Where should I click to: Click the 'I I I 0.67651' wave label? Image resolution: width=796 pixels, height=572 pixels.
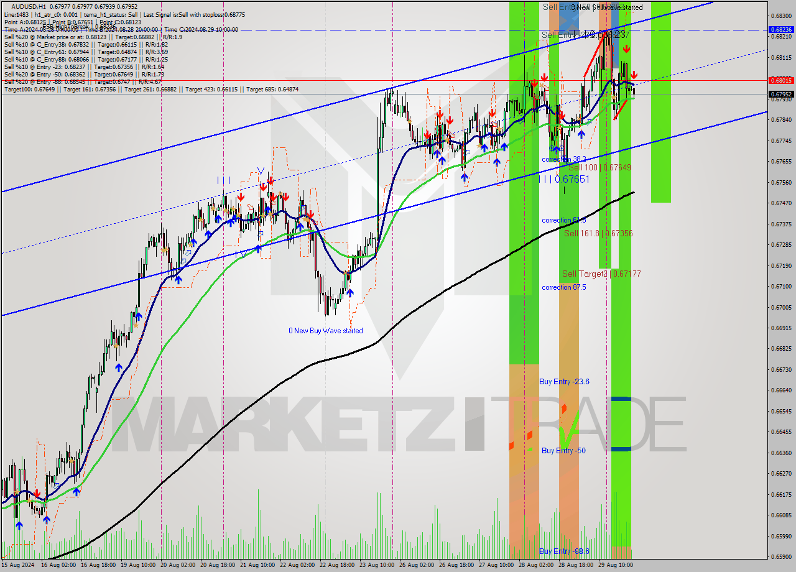tap(564, 179)
